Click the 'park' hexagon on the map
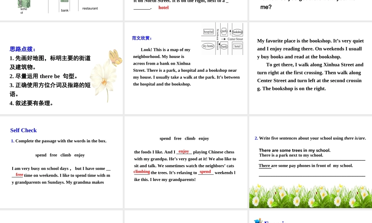Viewport: 372px width, 223px height. [x=224, y=31]
